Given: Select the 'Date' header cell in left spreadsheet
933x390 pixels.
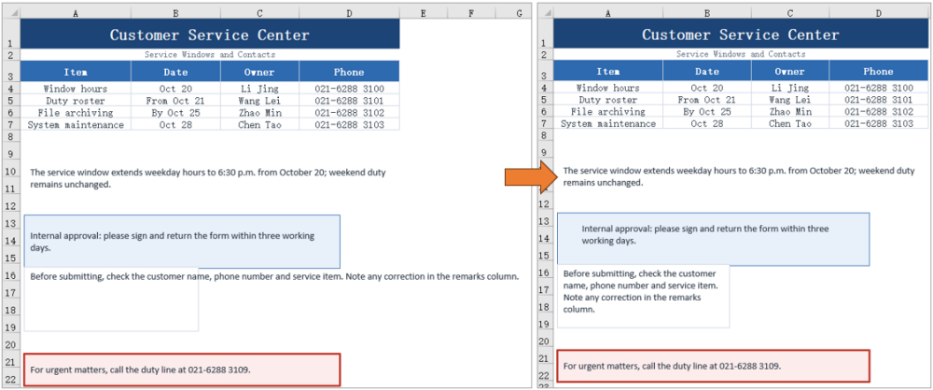Looking at the screenshot, I should tap(175, 72).
